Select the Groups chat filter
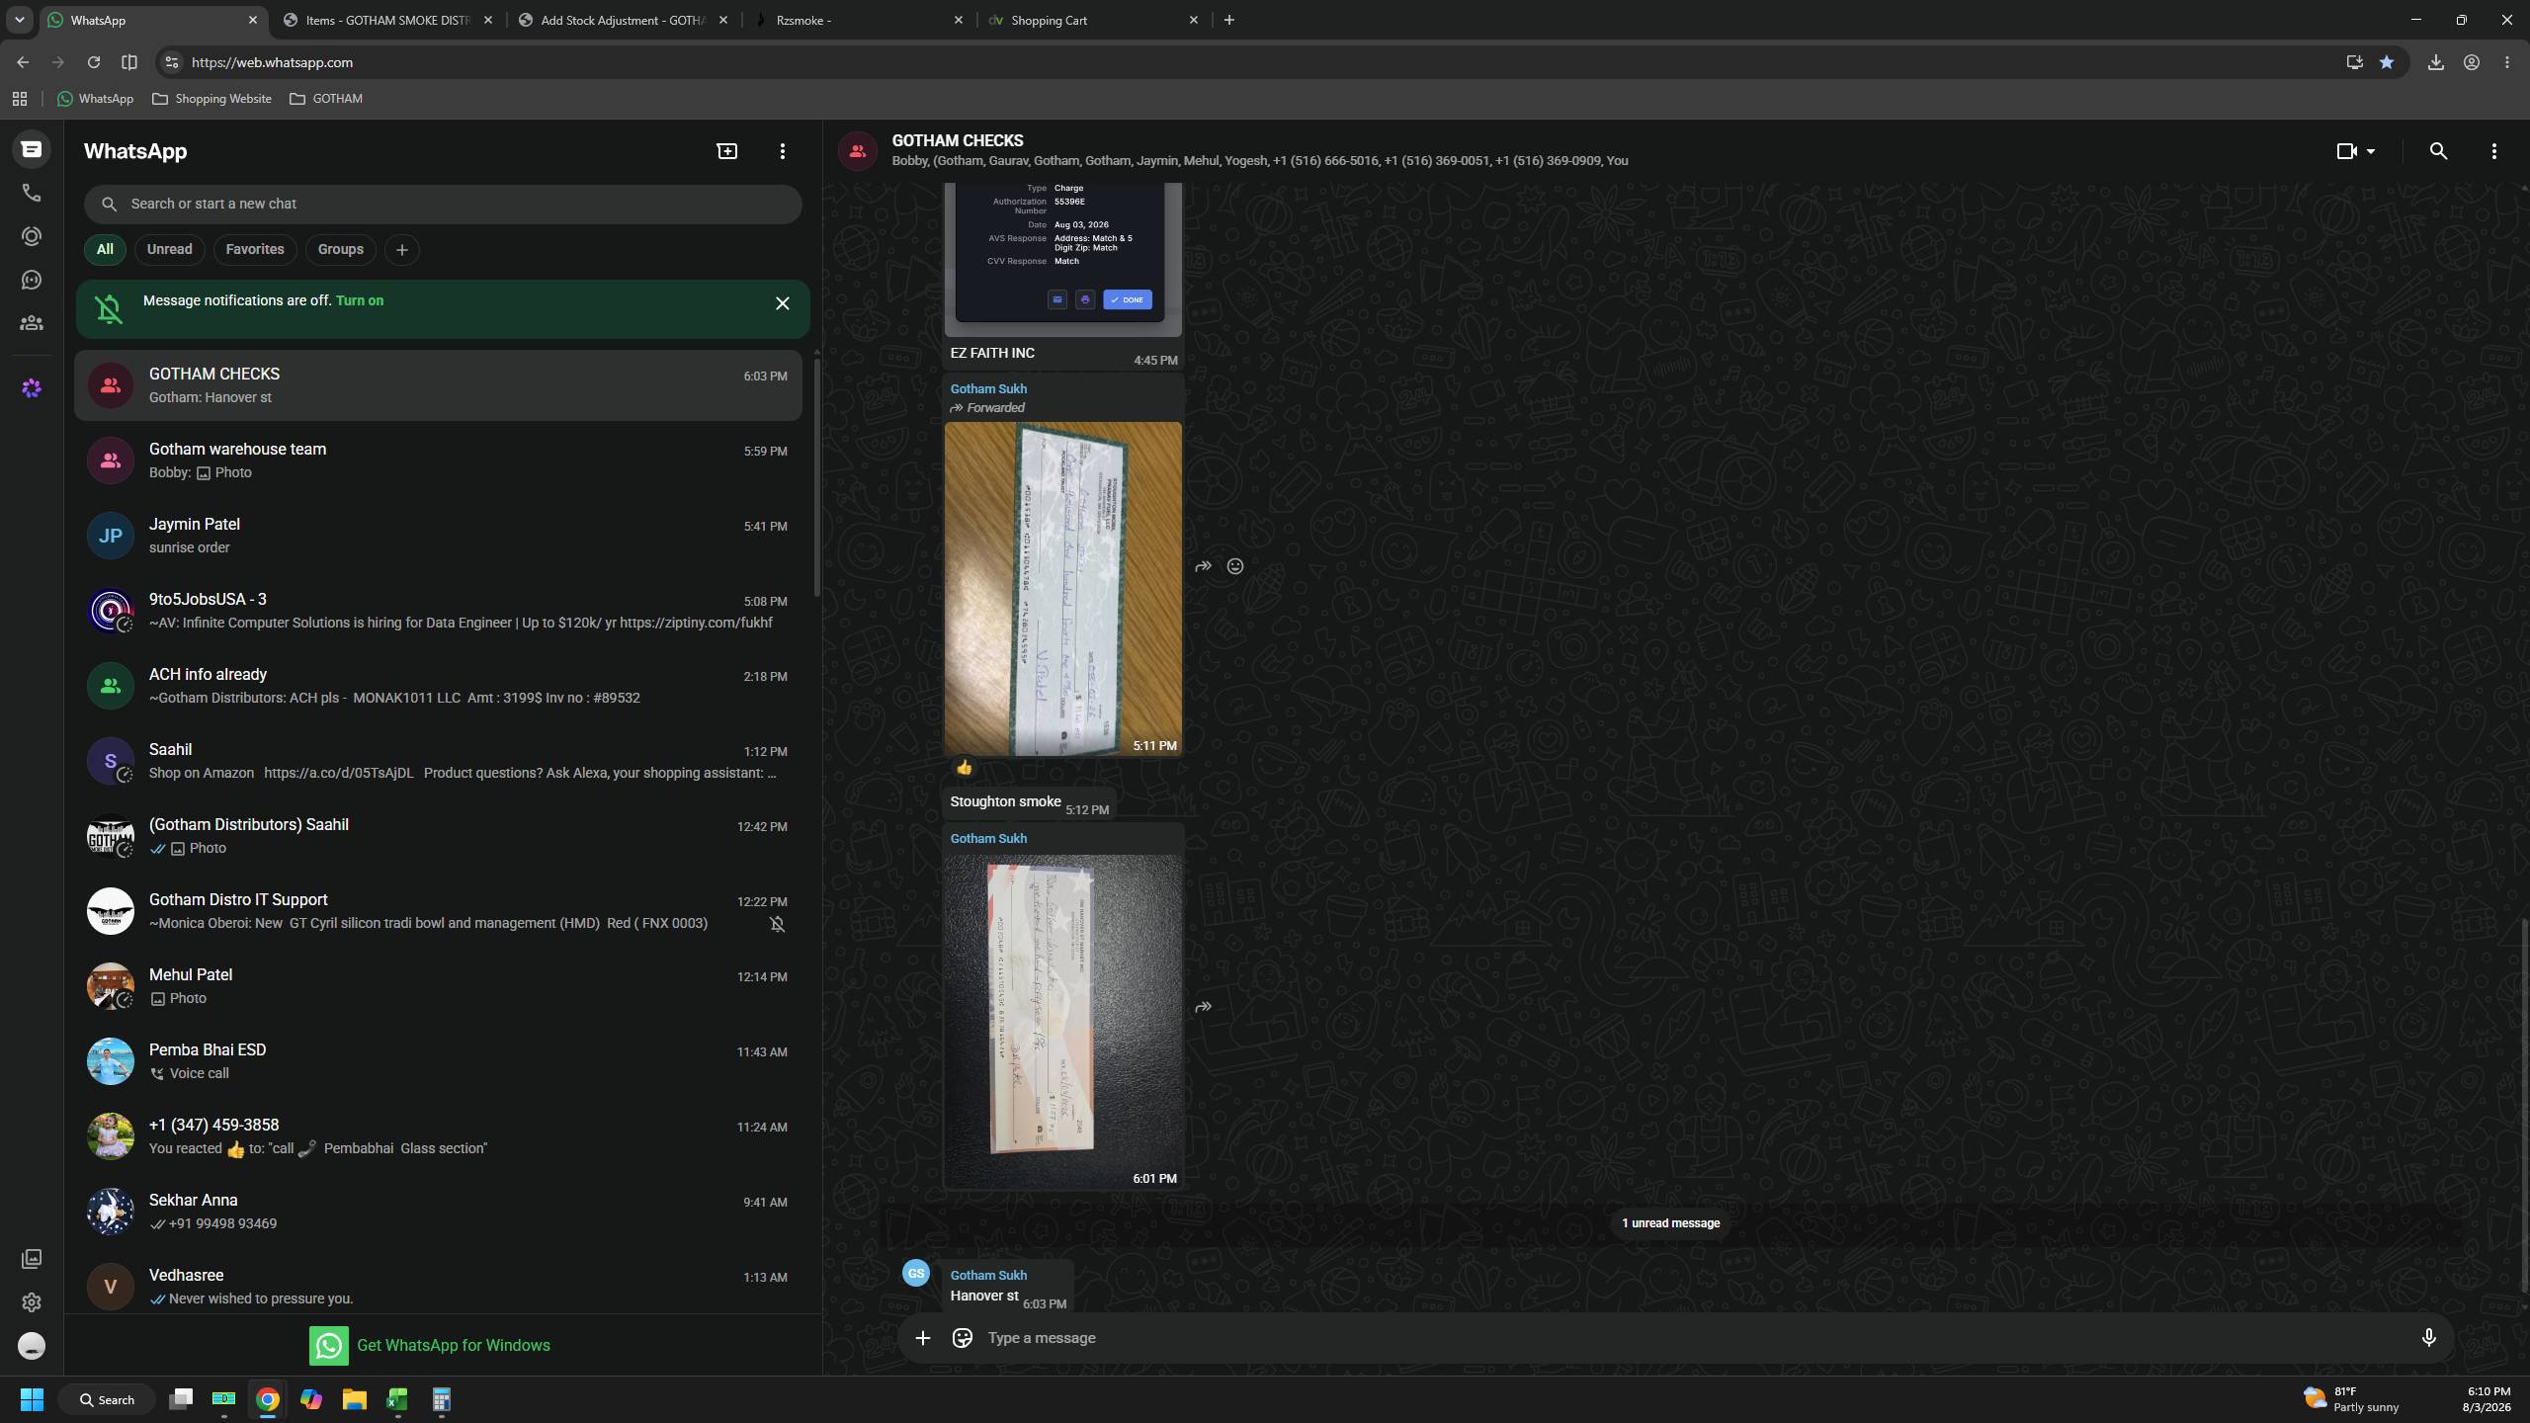 point(341,250)
